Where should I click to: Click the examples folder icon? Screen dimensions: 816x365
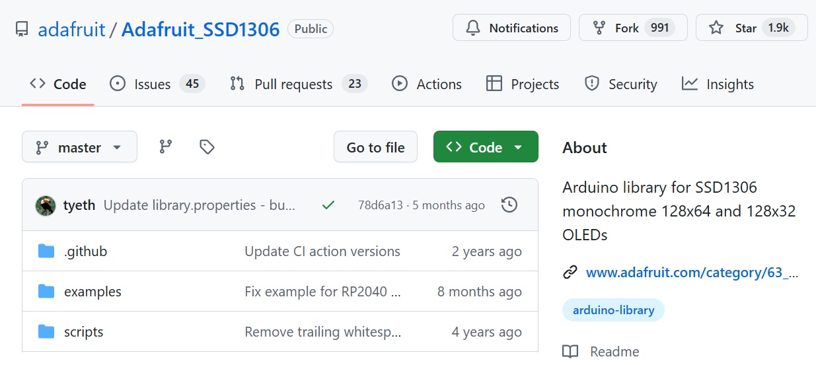tap(46, 292)
